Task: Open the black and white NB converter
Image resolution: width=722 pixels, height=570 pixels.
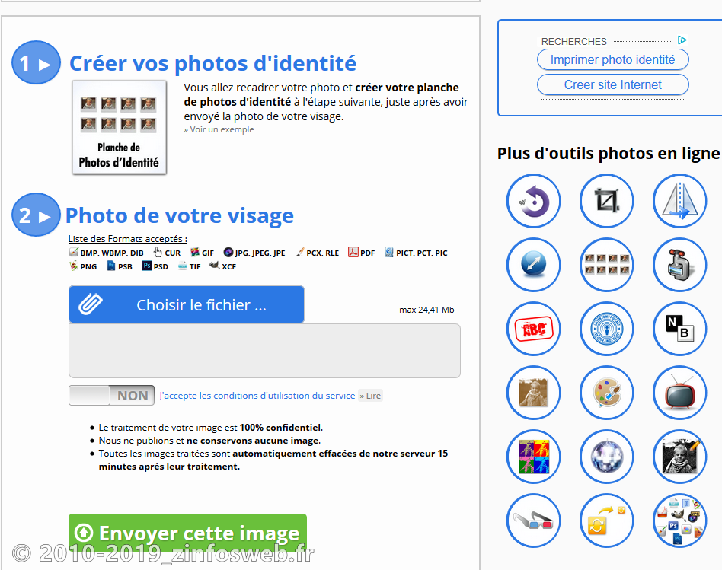Action: pyautogui.click(x=679, y=329)
